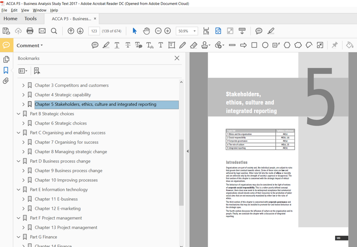Open the Page Thumbnails panel icon
Screen dimensions: 357x247
6,59
